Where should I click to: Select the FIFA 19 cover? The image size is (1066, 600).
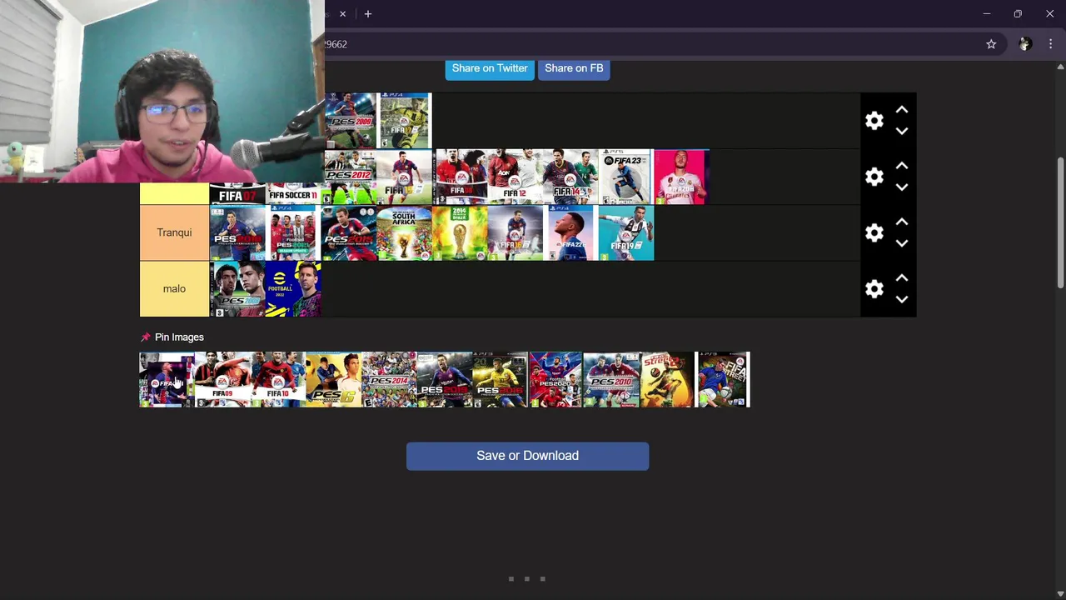click(626, 232)
